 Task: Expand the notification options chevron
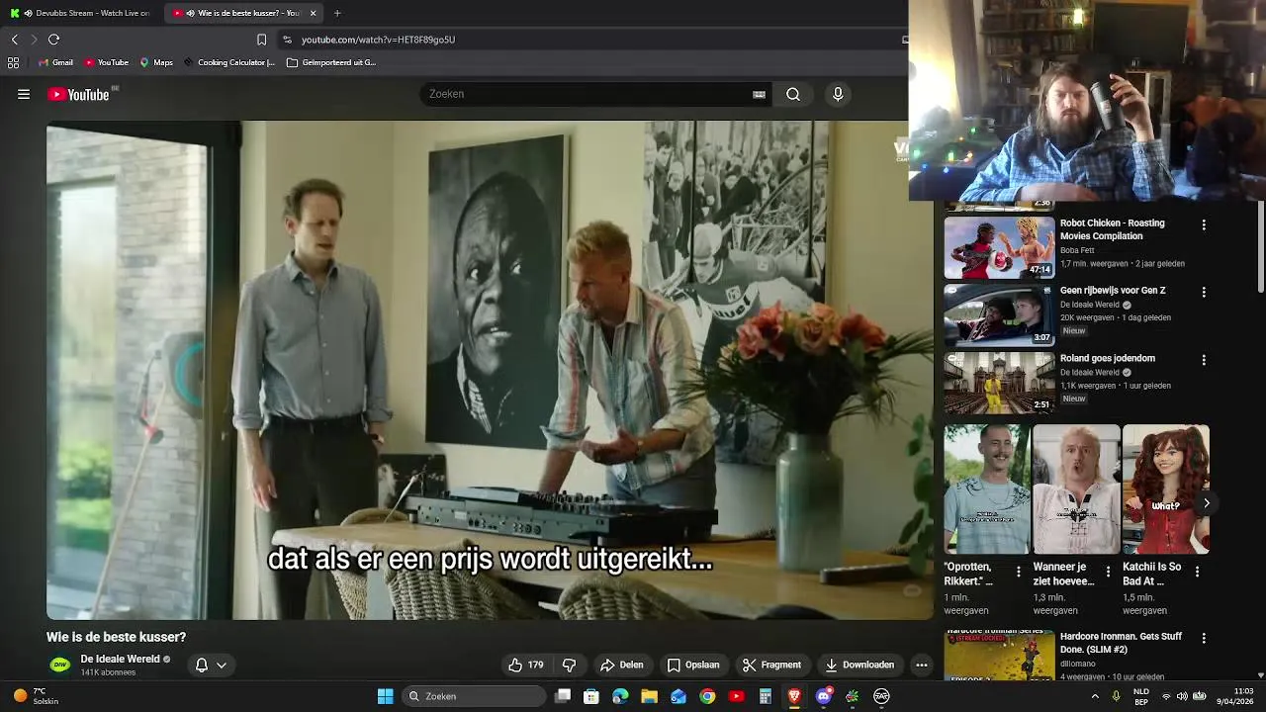(222, 665)
